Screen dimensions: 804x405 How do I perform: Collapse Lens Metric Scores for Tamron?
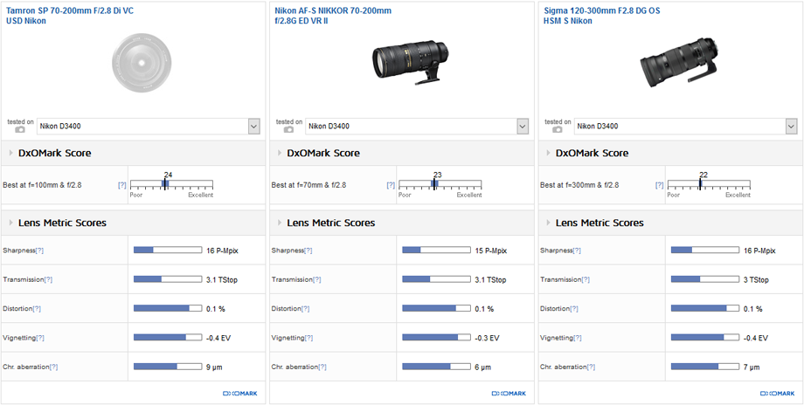(10, 223)
